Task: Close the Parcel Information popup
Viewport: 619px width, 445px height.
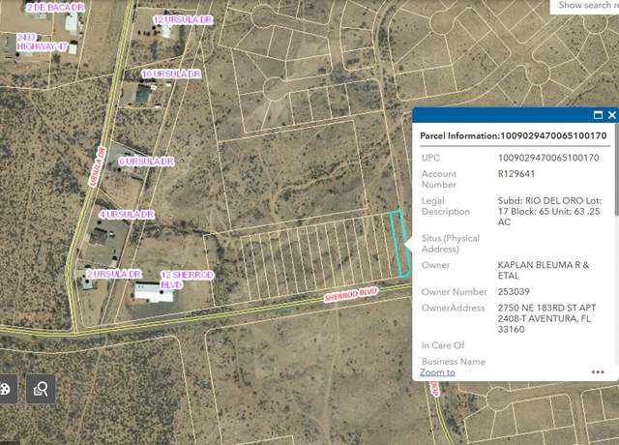Action: [x=612, y=115]
